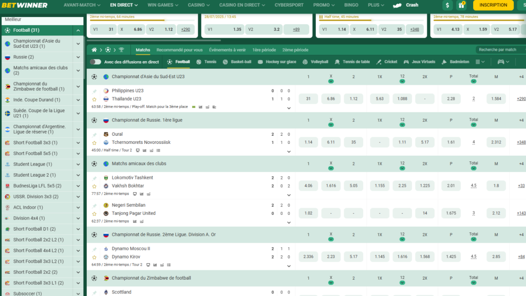Screen dimensions: 526x296
Task: Switch to Événements à venir tab
Action: 227,50
